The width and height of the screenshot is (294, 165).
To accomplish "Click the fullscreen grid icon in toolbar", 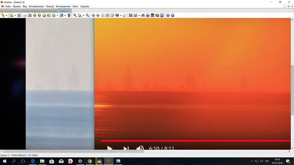I will tap(130, 16).
